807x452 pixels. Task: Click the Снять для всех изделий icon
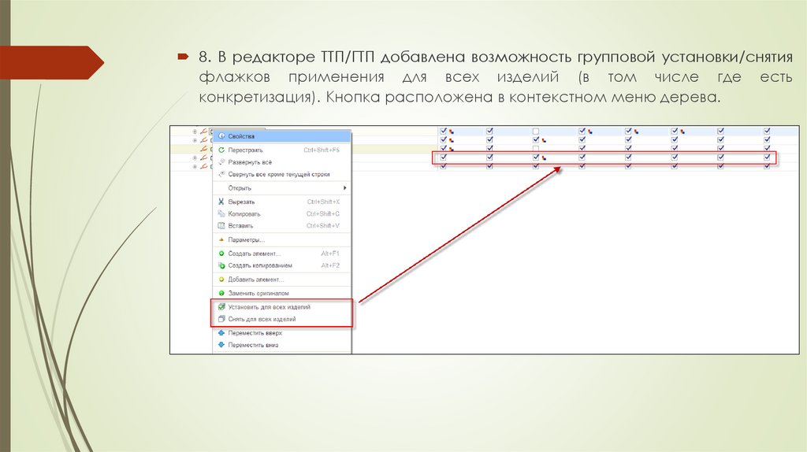coord(221,319)
